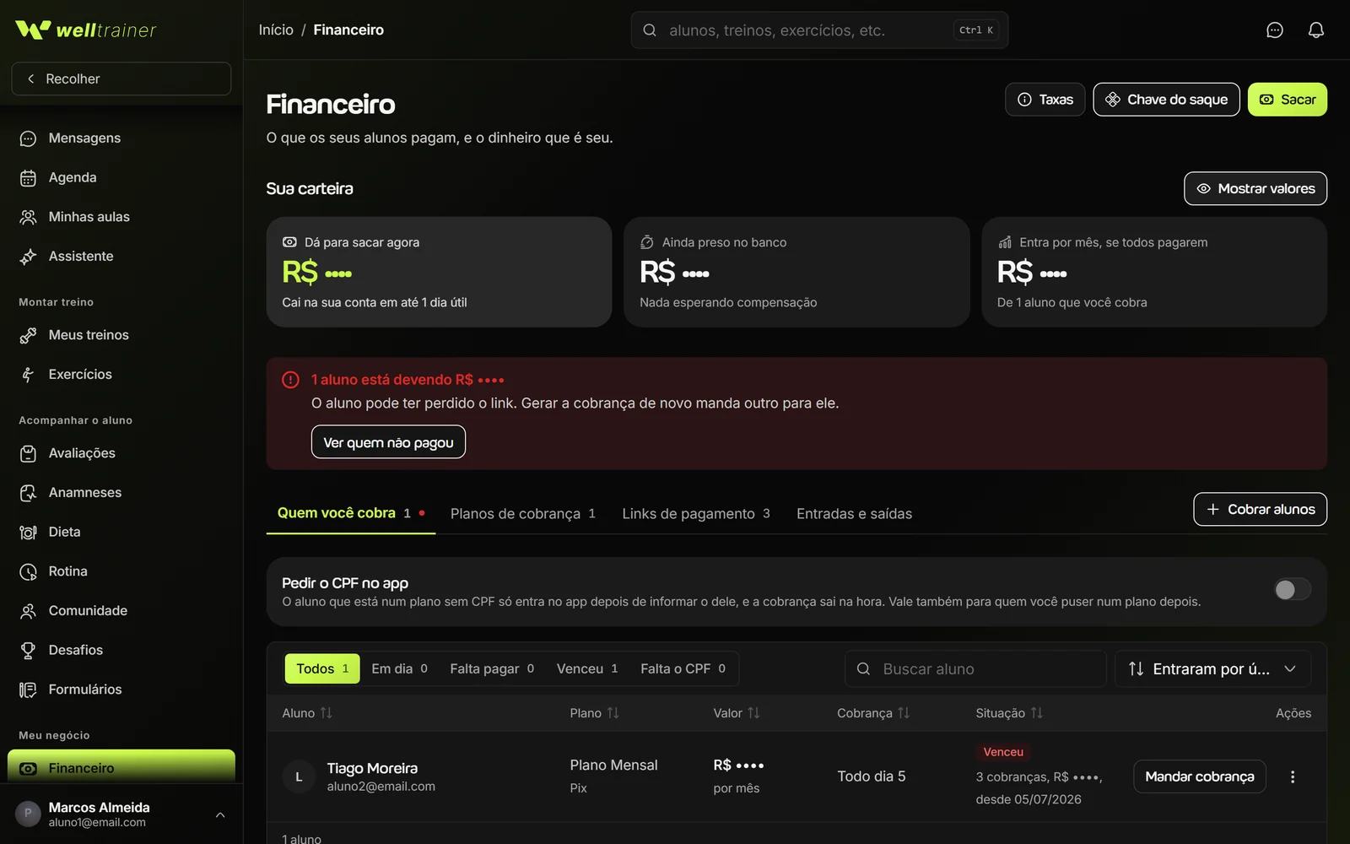The width and height of the screenshot is (1350, 844).
Task: Click Mandar cobrança for Tiago Moreira
Action: pyautogui.click(x=1200, y=776)
